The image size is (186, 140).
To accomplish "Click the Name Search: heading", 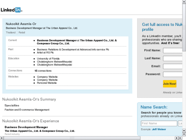I will click(x=154, y=107).
